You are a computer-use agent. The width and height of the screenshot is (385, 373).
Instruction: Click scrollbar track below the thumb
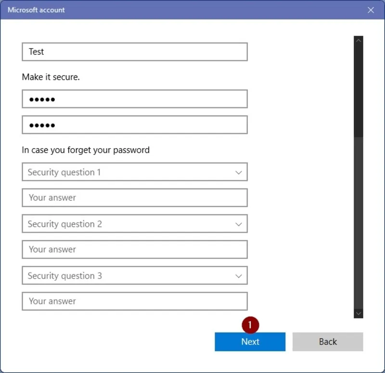[358, 221]
